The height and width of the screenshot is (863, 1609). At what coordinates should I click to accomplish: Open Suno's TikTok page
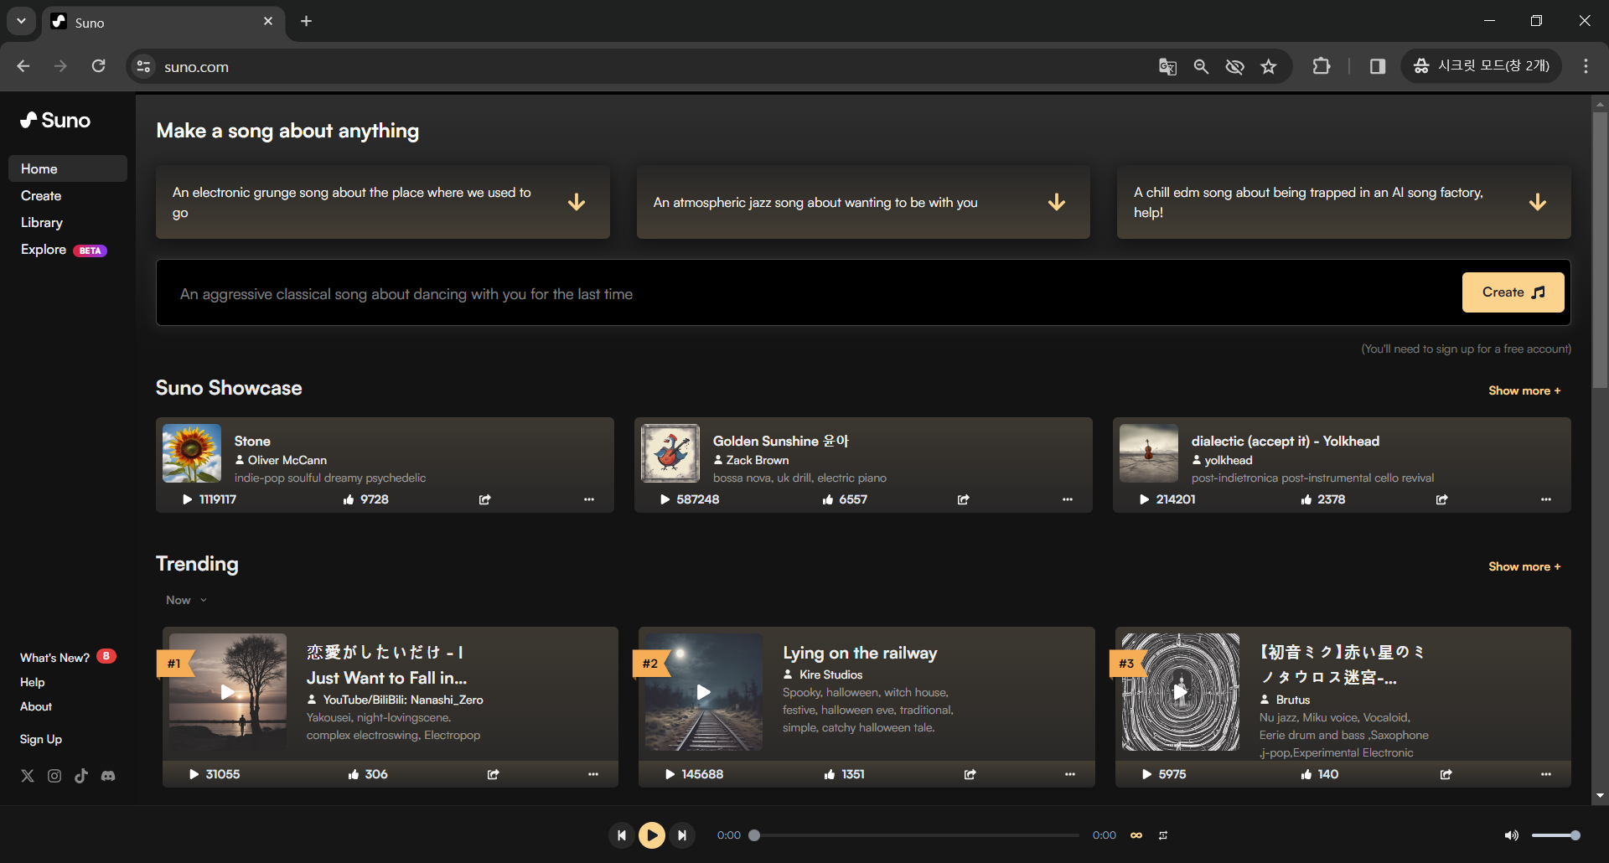coord(81,776)
